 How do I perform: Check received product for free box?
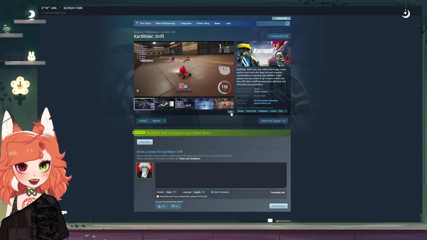[158, 196]
